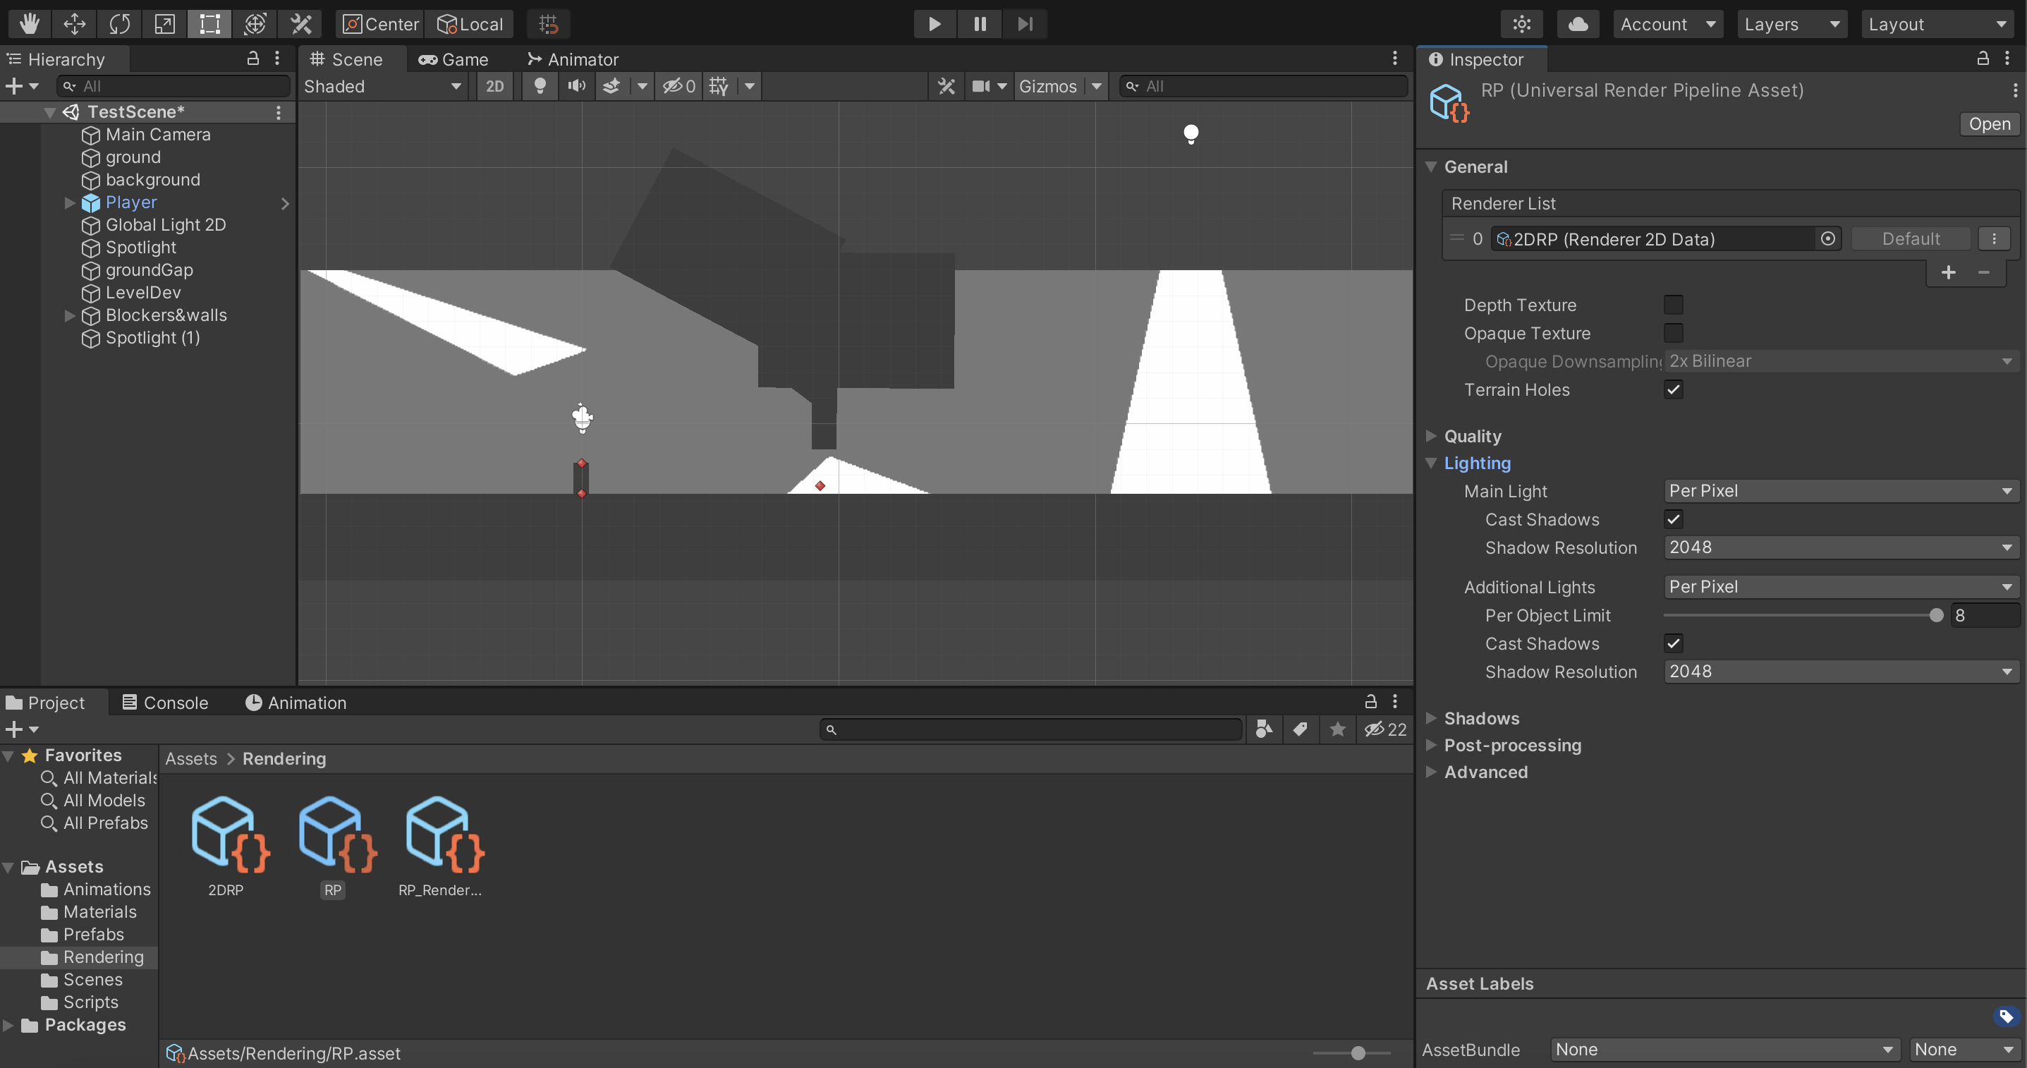Disable Terrain Holes checkbox
2027x1068 pixels.
(1674, 389)
